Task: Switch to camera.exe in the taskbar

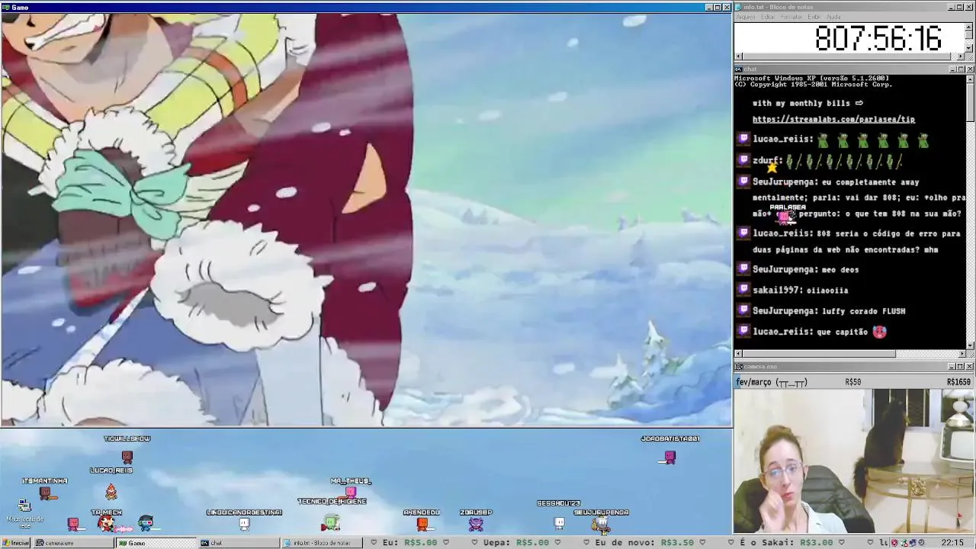Action: (x=73, y=543)
